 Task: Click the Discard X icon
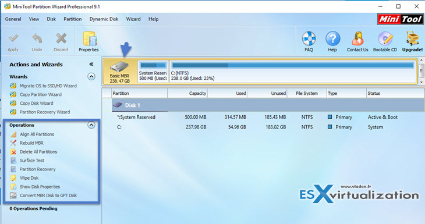coord(61,38)
